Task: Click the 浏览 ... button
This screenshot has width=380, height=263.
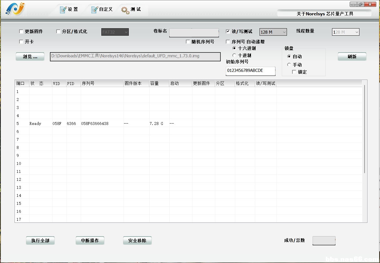Action: click(30, 56)
